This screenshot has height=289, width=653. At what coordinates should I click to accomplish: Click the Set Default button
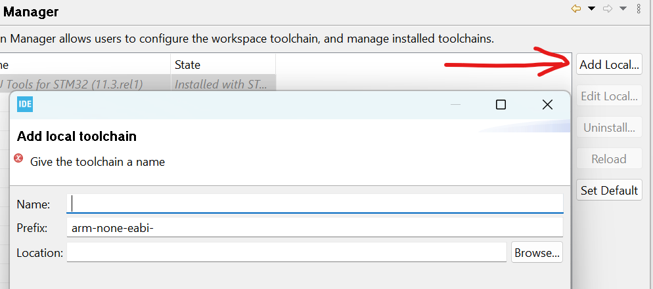tap(609, 190)
